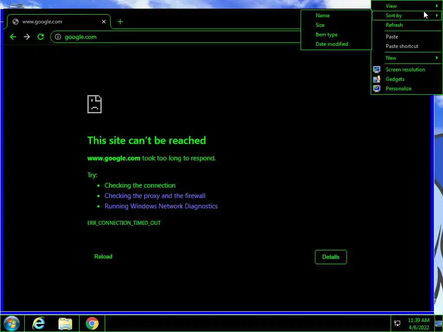Close the www.google.com tab
This screenshot has height=332, width=443.
click(104, 22)
